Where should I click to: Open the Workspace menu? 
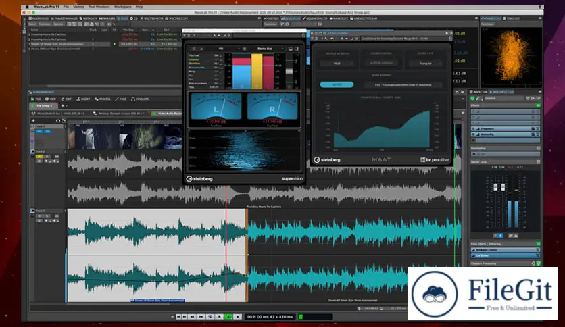(x=123, y=7)
